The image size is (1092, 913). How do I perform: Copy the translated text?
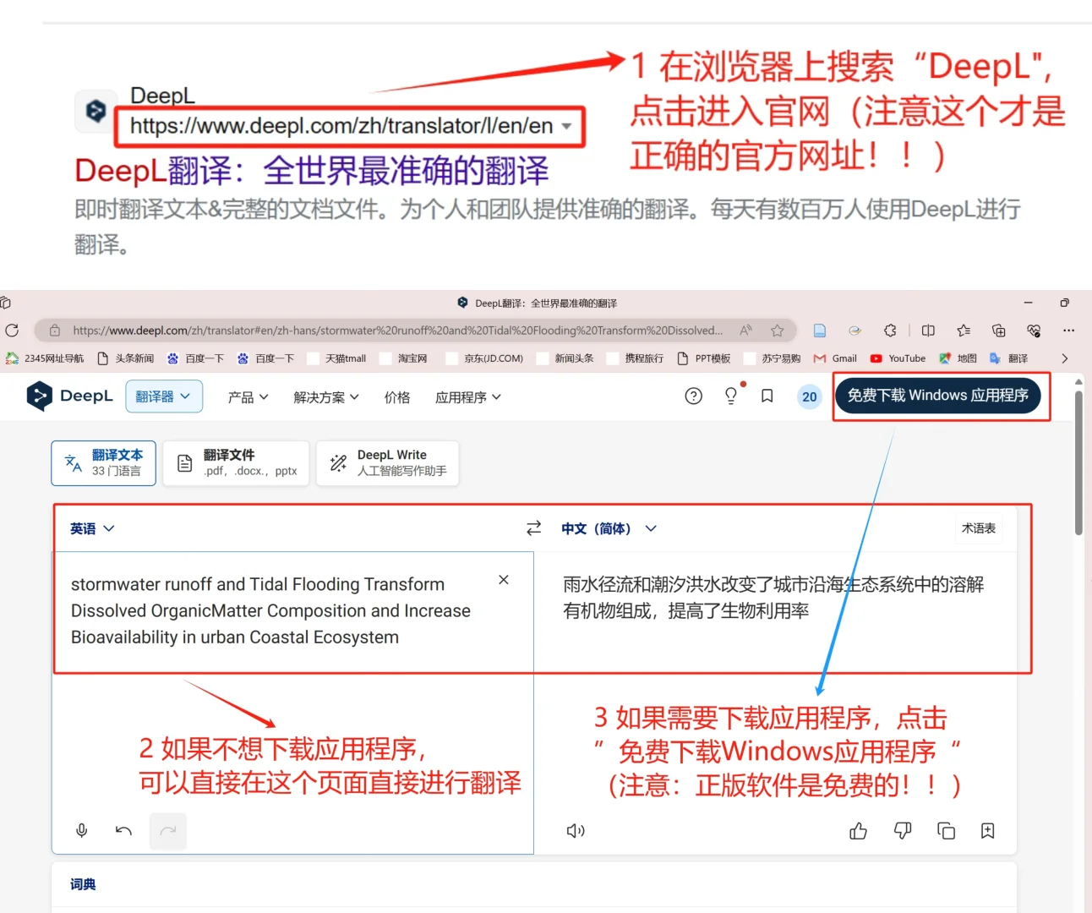tap(946, 830)
